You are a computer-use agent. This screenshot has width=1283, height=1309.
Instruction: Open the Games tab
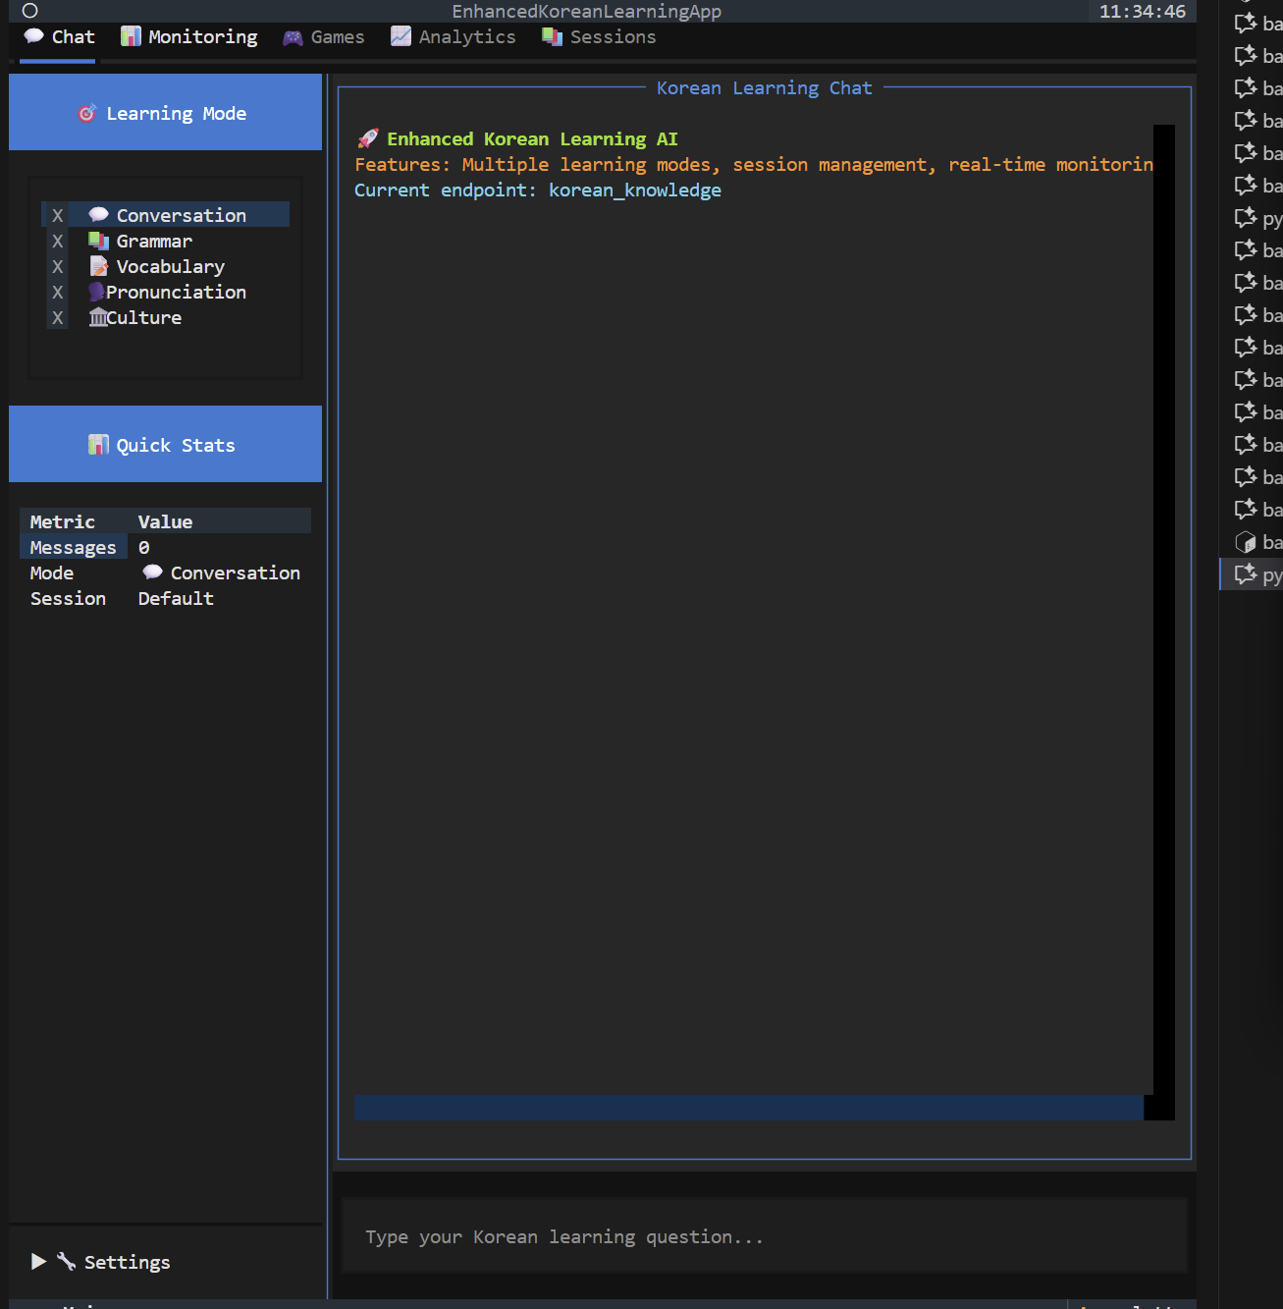click(x=323, y=37)
